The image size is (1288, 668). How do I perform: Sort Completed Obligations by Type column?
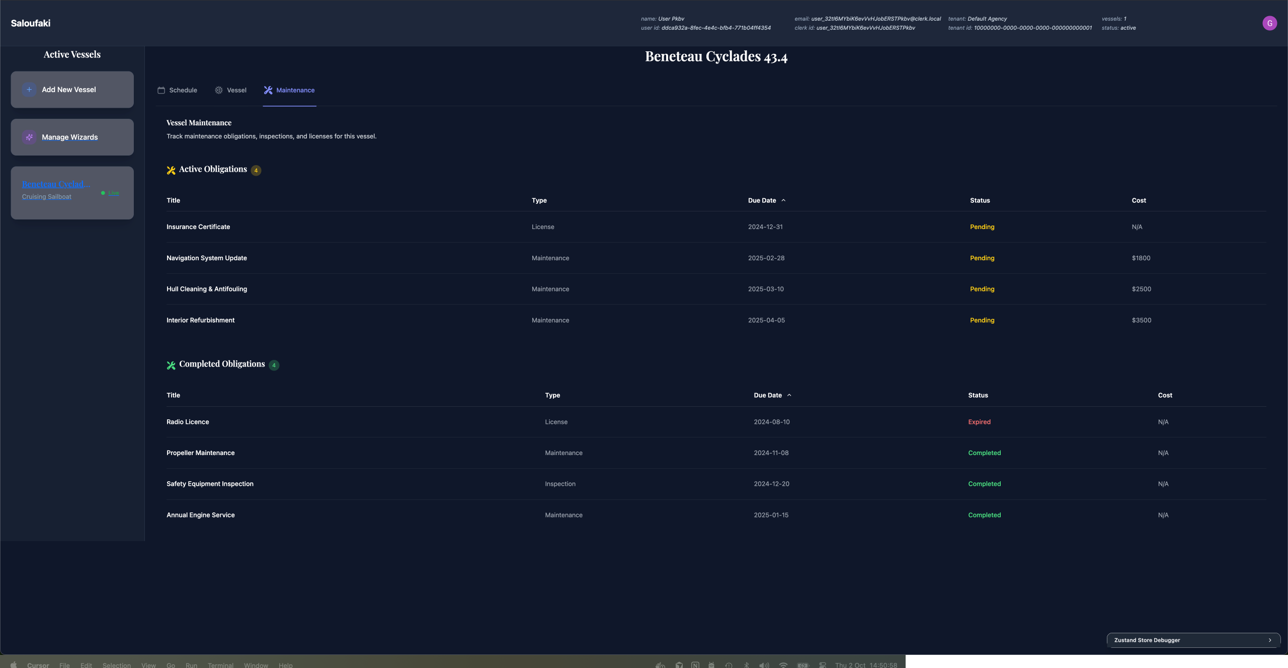[x=552, y=395]
